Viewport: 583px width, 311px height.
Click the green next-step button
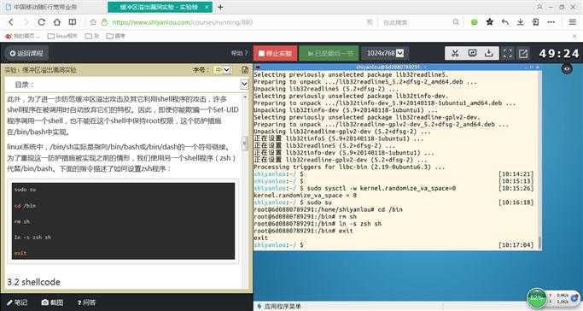pyautogui.click(x=329, y=53)
